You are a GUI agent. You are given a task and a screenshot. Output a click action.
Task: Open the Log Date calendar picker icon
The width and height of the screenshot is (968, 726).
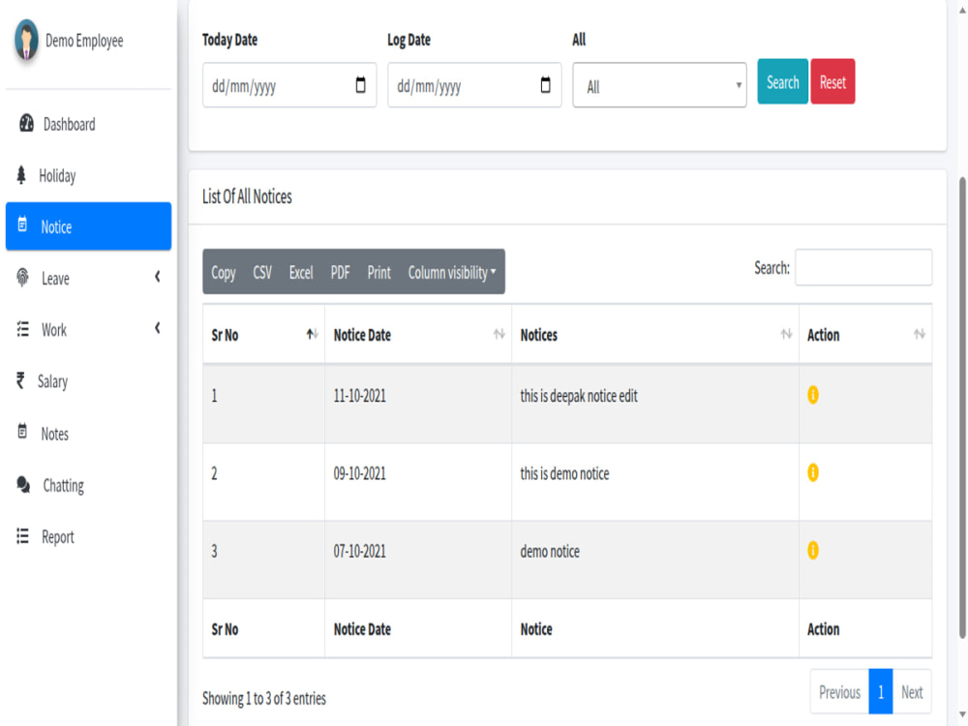(x=545, y=84)
